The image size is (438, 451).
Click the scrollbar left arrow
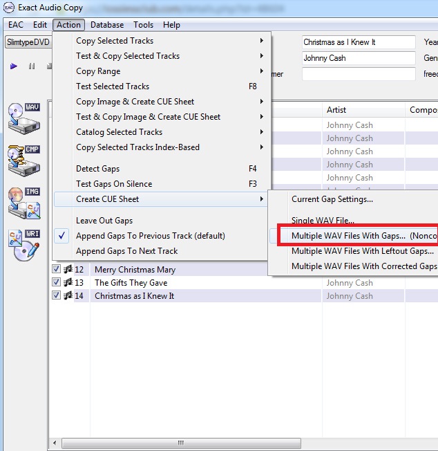click(x=55, y=443)
